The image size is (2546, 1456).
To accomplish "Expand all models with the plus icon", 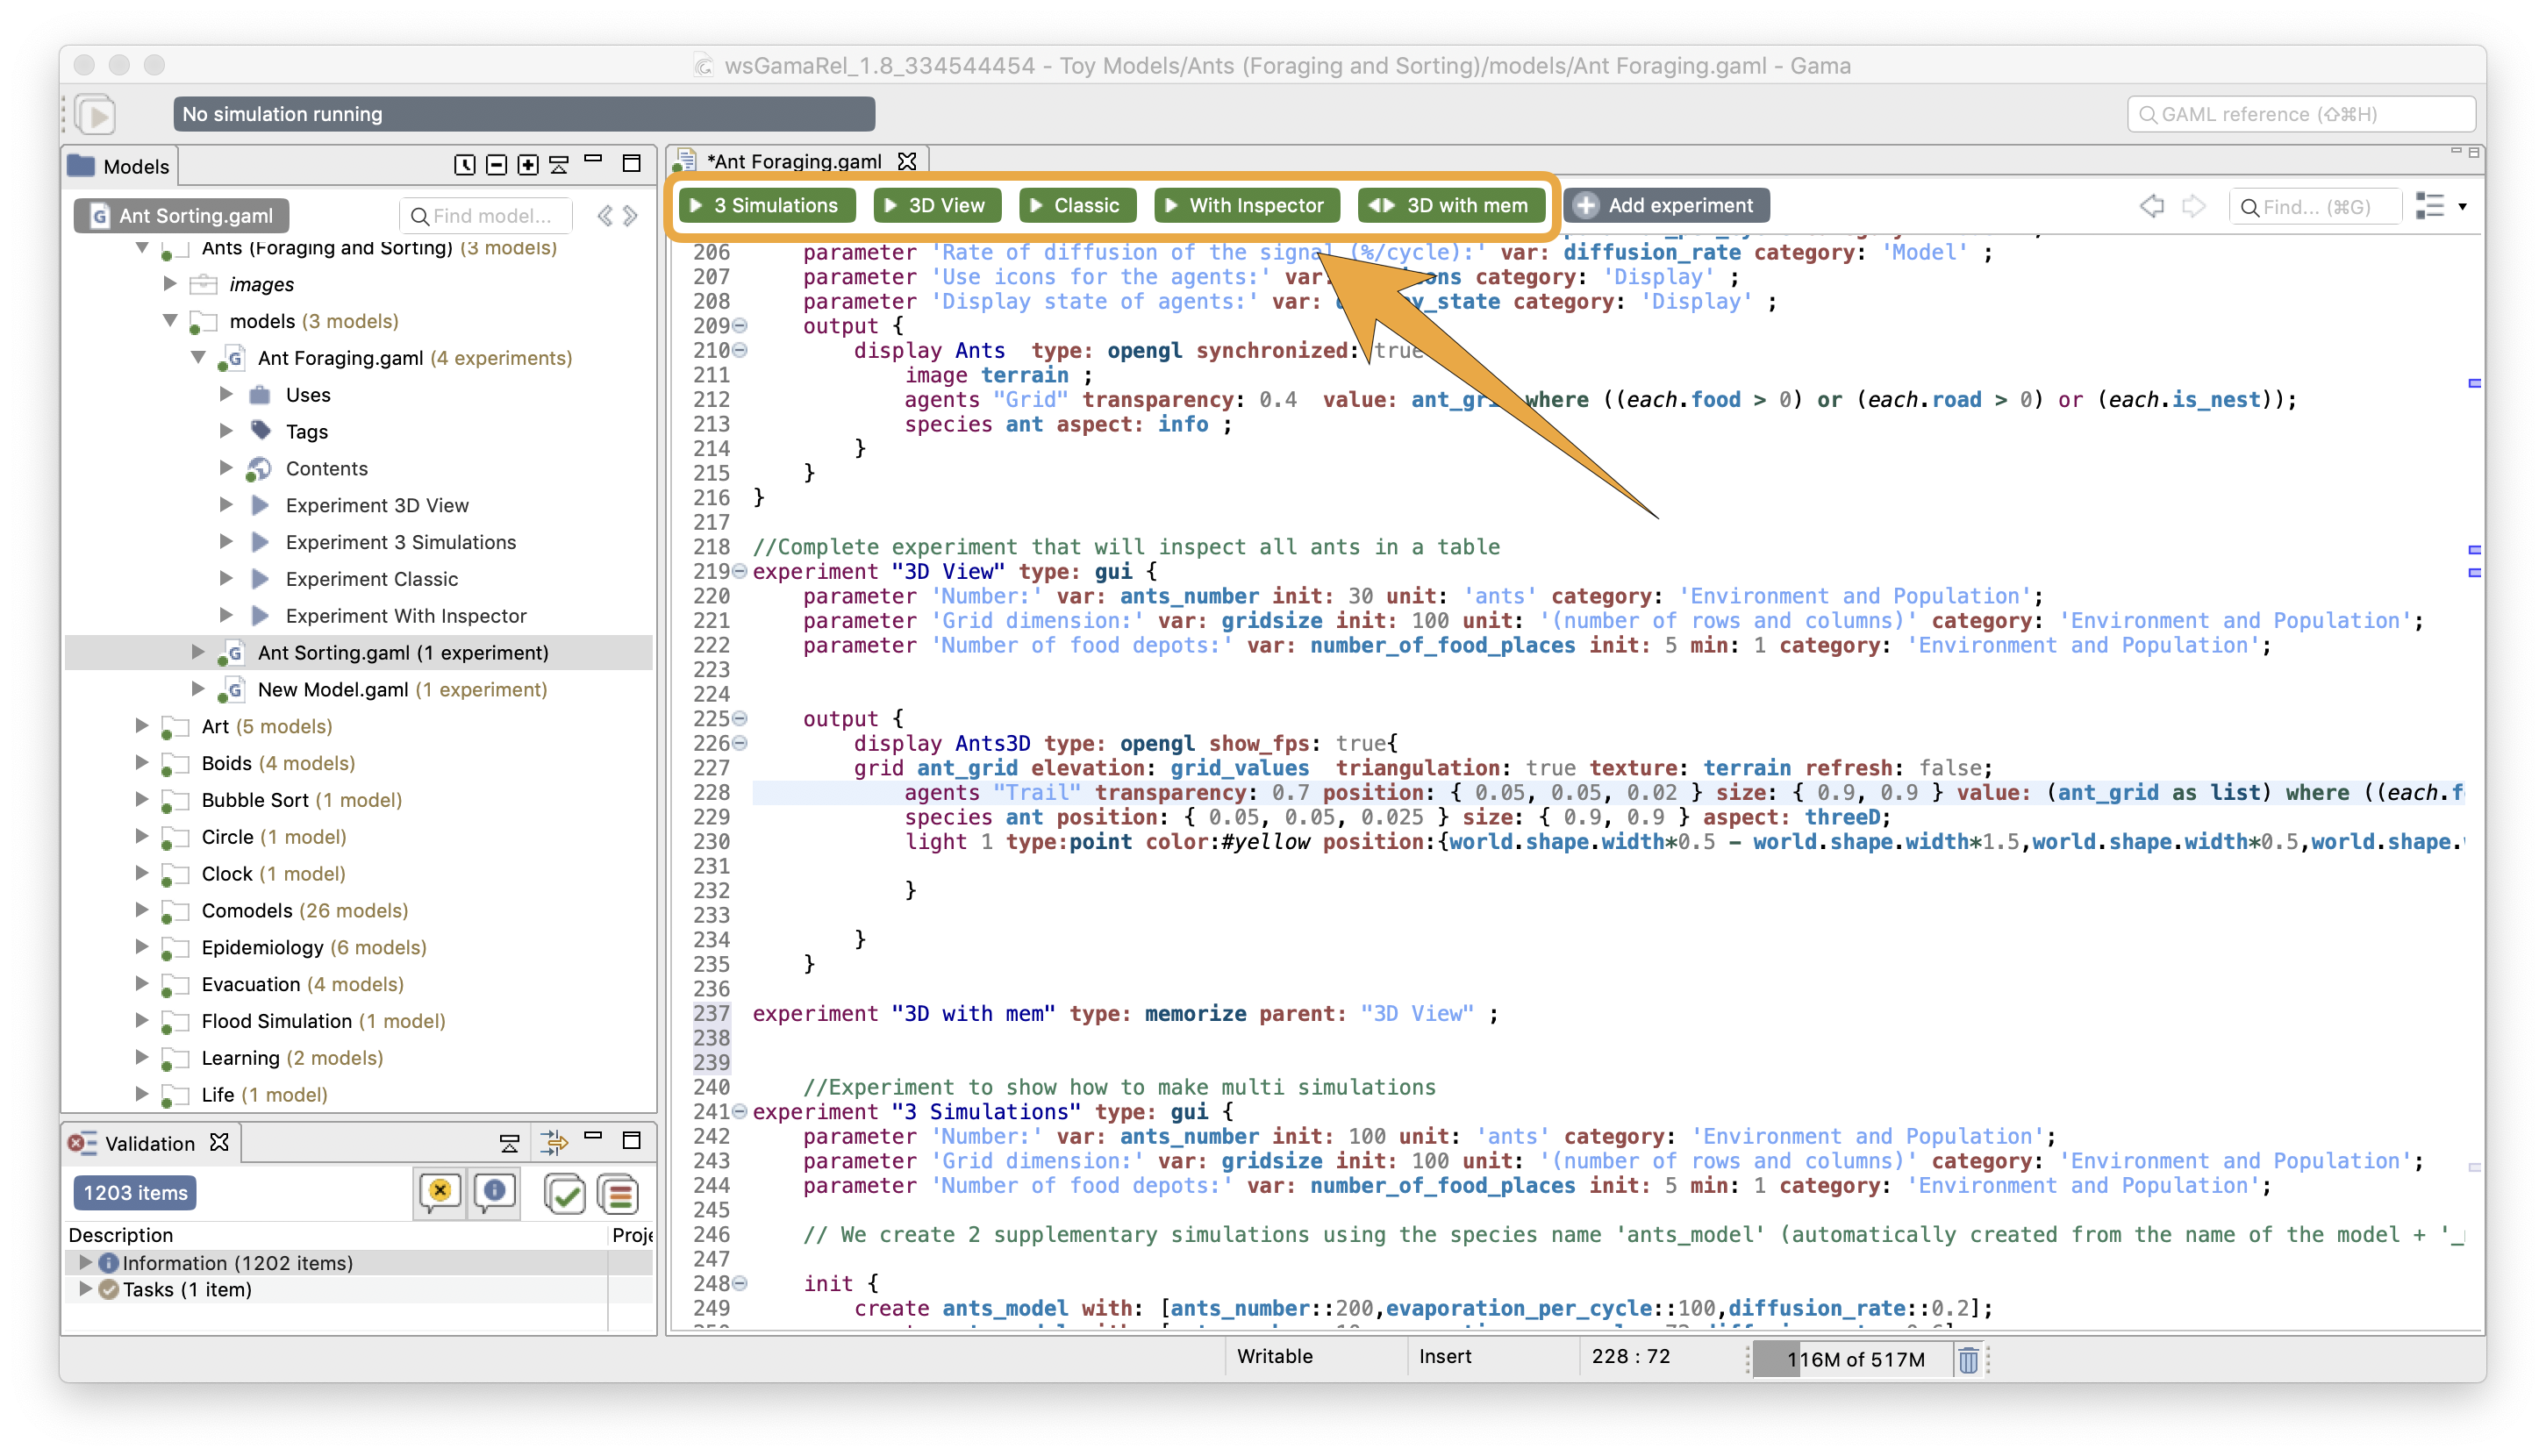I will pyautogui.click(x=528, y=165).
